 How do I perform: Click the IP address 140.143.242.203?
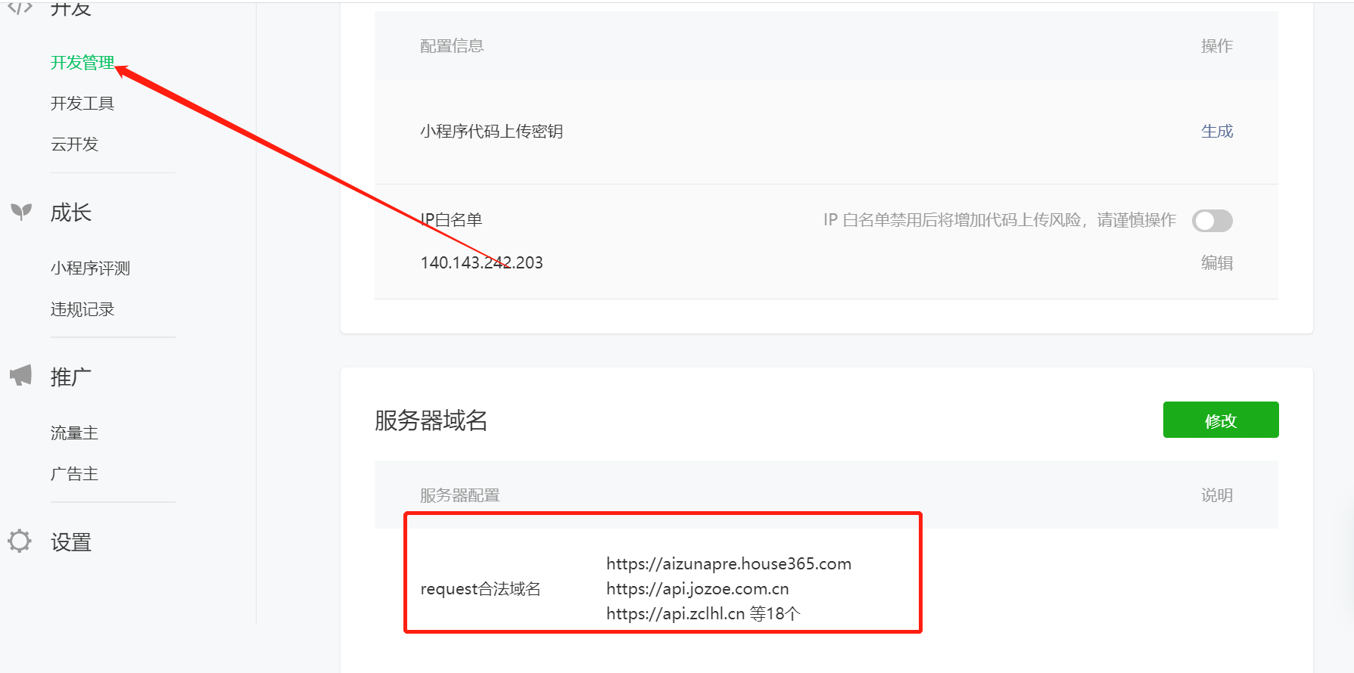coord(481,262)
